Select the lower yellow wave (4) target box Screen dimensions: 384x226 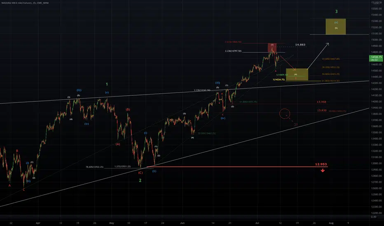pyautogui.click(x=297, y=74)
